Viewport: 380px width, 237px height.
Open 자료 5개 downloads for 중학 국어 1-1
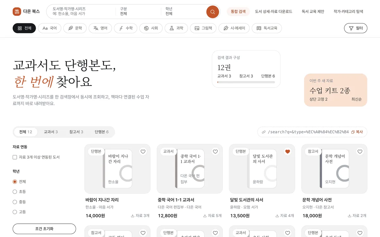pos(212,216)
